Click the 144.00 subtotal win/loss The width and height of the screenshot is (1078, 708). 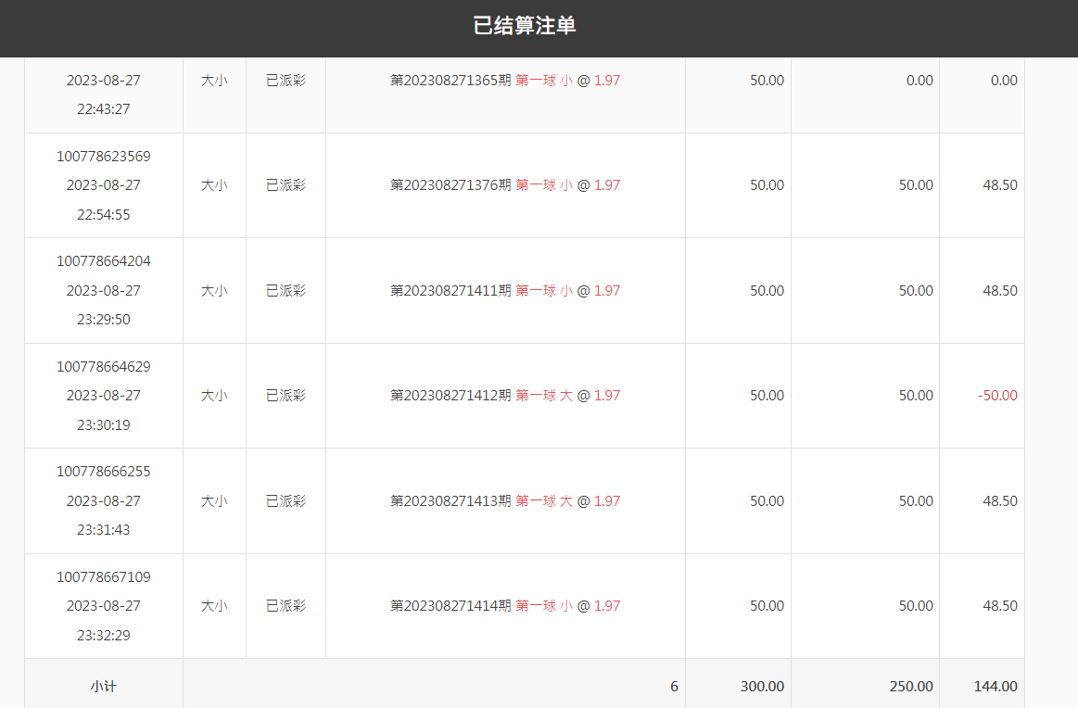(995, 687)
